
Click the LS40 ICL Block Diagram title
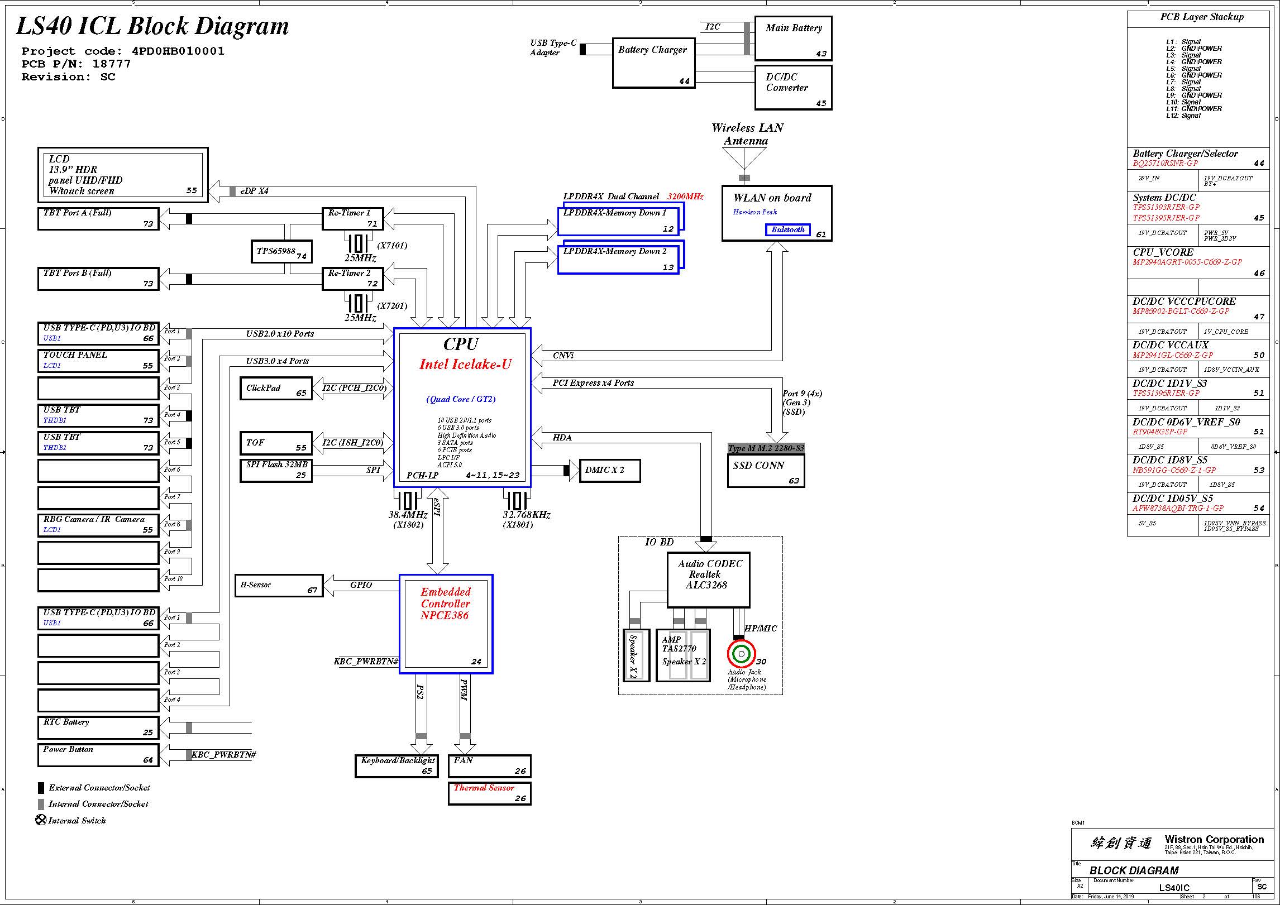click(152, 26)
